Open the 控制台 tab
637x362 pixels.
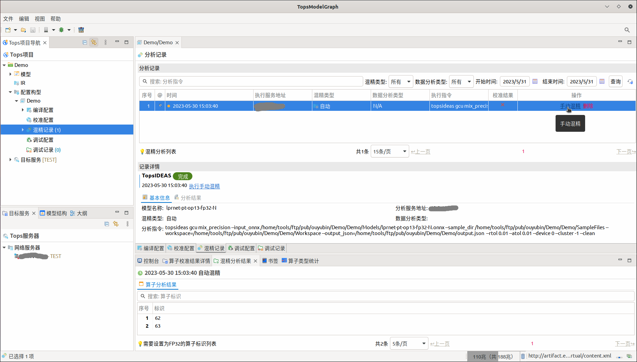[x=148, y=261]
